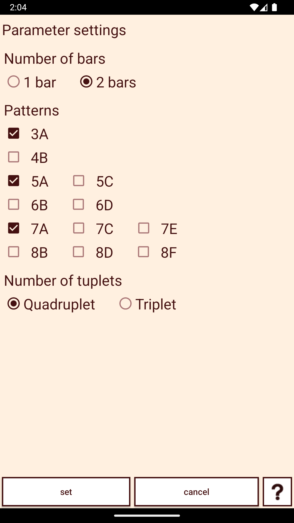Turn on the 7C pattern checkbox

click(79, 228)
